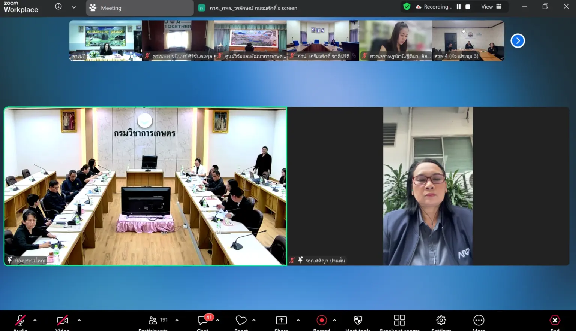
Task: Click the green encryption shield icon
Action: (406, 6)
